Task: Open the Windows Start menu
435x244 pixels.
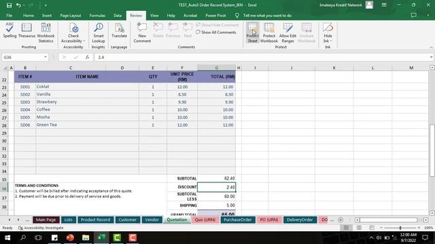Action: coord(7,238)
